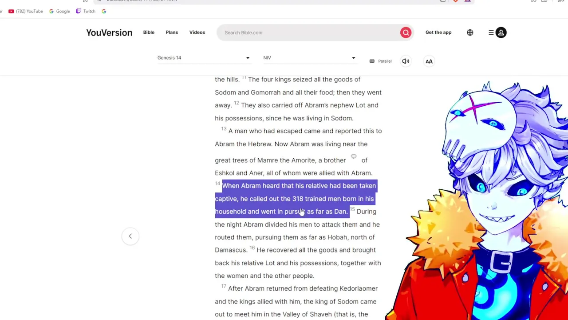568x320 pixels.
Task: Open the hamburger menu next to the profile
Action: 491,32
